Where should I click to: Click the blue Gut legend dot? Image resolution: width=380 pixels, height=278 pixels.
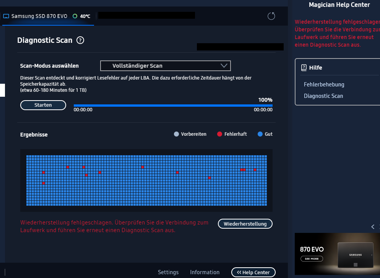pyautogui.click(x=260, y=134)
